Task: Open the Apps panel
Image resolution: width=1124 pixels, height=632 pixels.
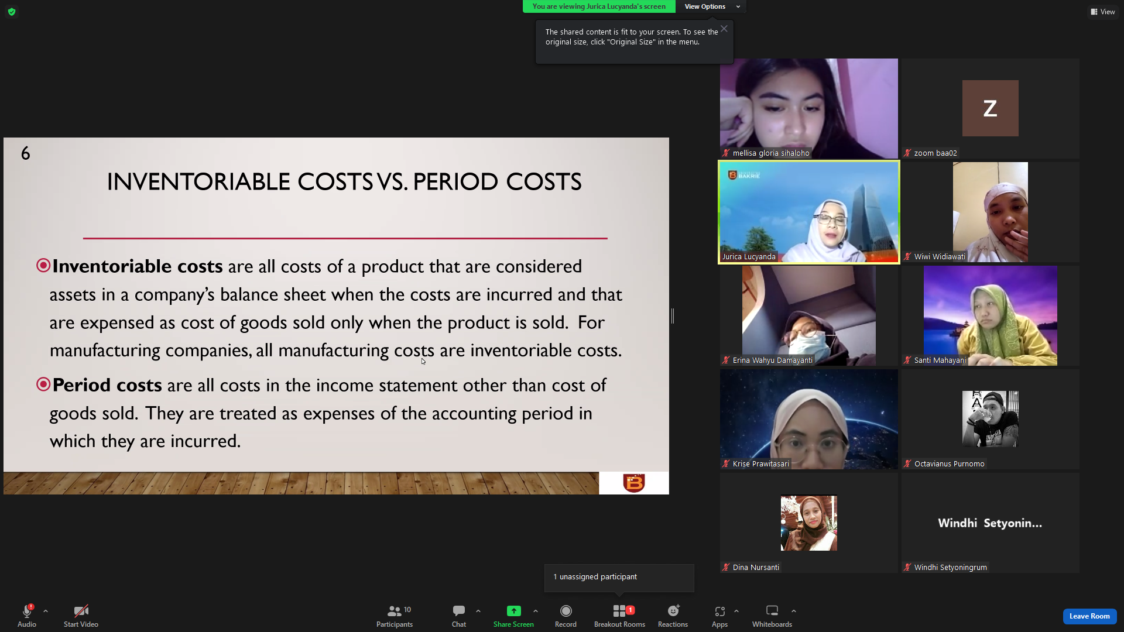Action: [719, 616]
